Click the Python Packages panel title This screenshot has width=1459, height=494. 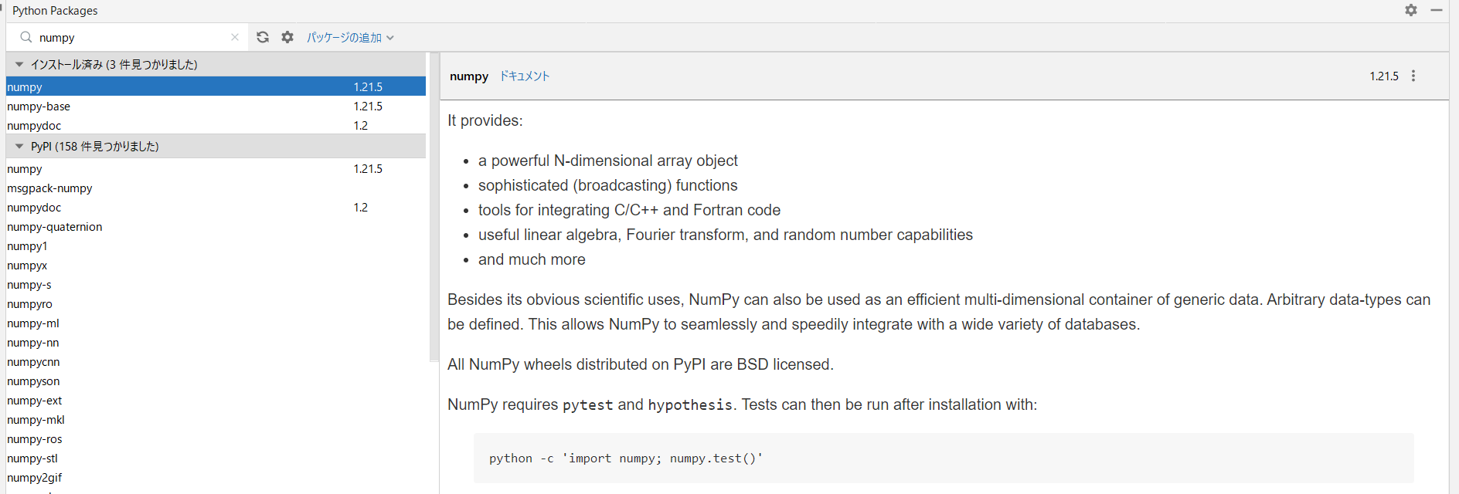pos(55,11)
